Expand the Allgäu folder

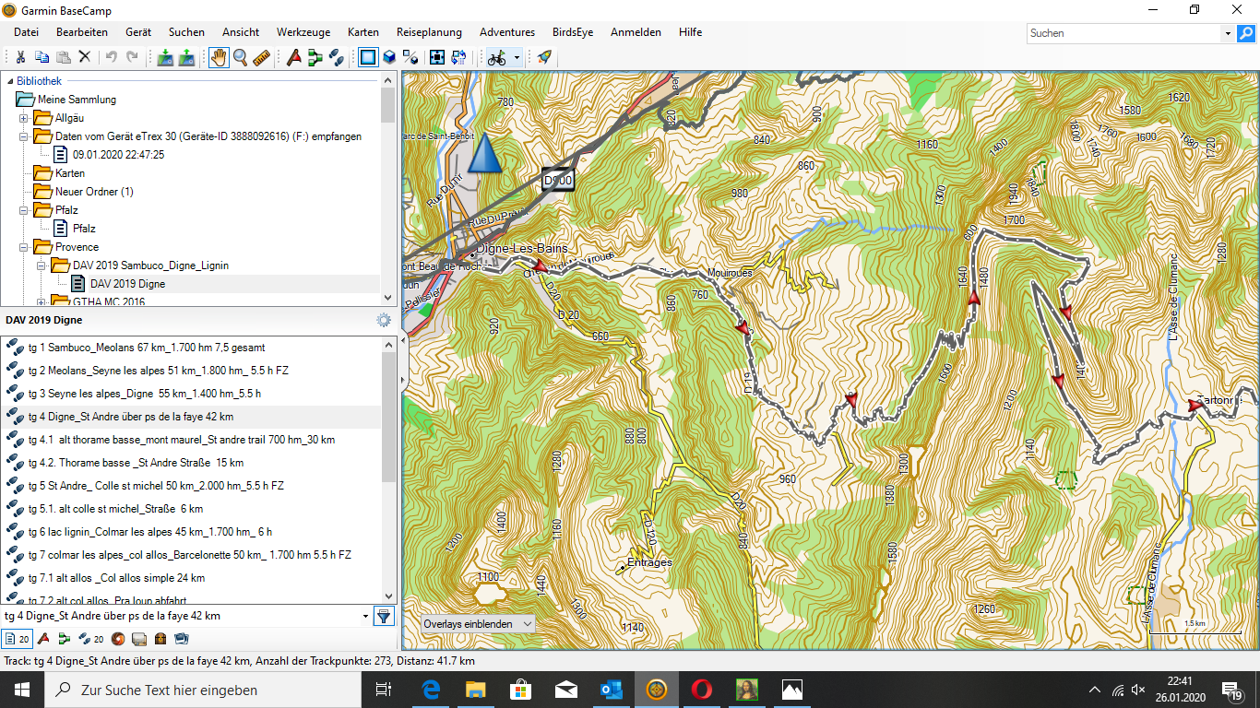tap(24, 118)
